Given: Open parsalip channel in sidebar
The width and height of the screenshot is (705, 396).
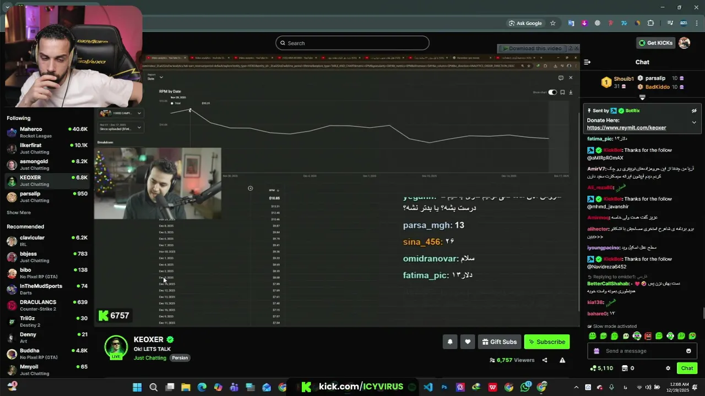Looking at the screenshot, I should 47,197.
